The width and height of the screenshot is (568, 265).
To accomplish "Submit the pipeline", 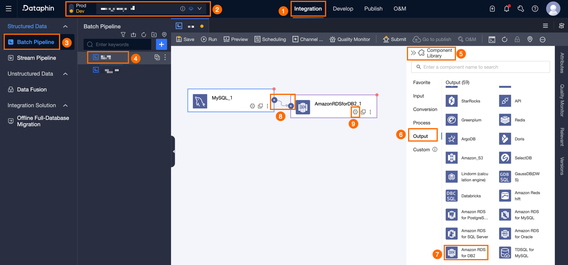I will coord(394,39).
